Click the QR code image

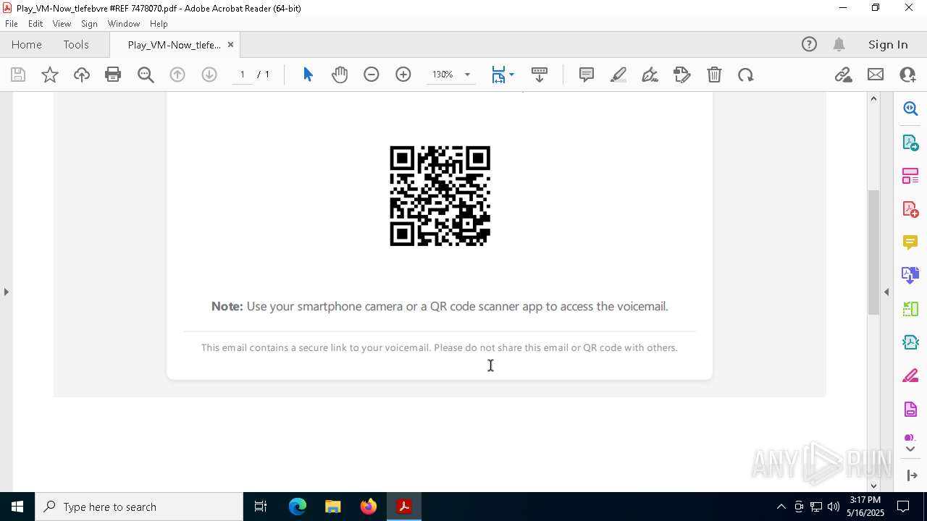(440, 196)
